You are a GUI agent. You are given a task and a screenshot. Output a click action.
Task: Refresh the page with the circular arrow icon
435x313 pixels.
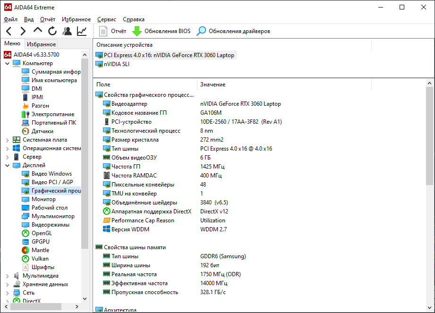pos(52,31)
